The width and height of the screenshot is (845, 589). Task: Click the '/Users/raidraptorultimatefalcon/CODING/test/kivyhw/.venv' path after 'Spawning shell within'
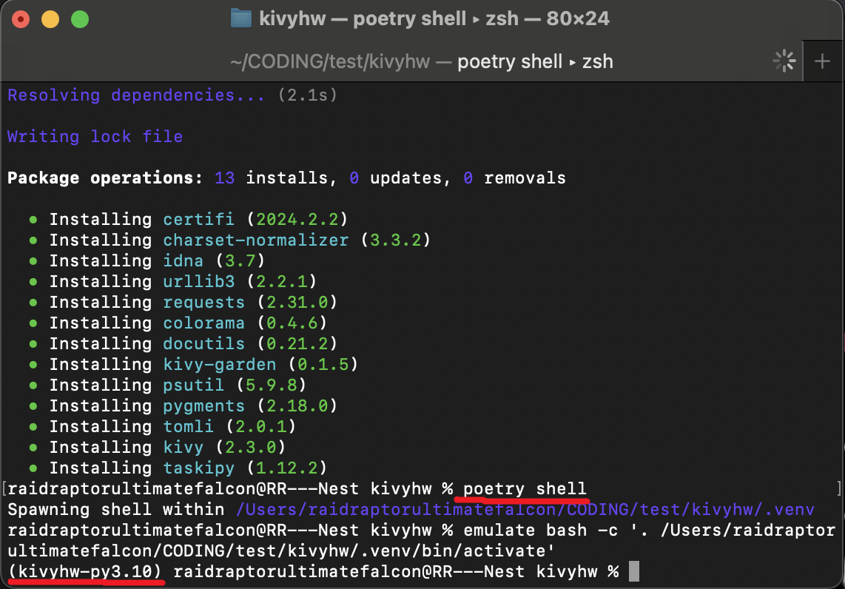(525, 510)
